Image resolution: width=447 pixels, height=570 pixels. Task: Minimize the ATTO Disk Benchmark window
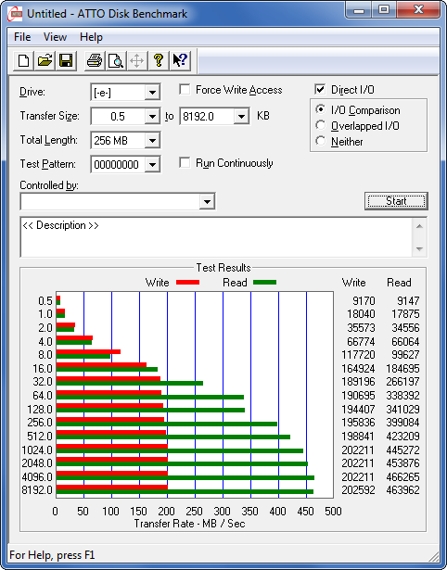(x=359, y=10)
